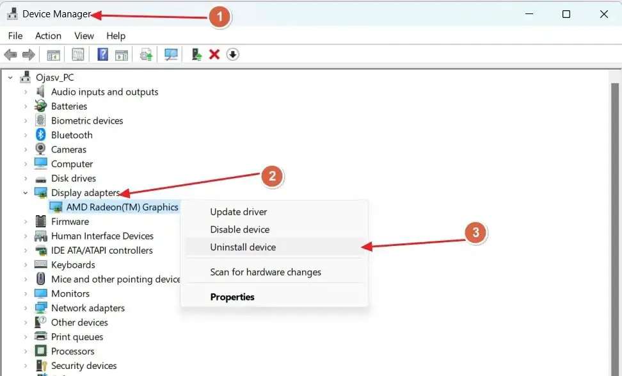Click the Bluetooth category icon

[40, 135]
